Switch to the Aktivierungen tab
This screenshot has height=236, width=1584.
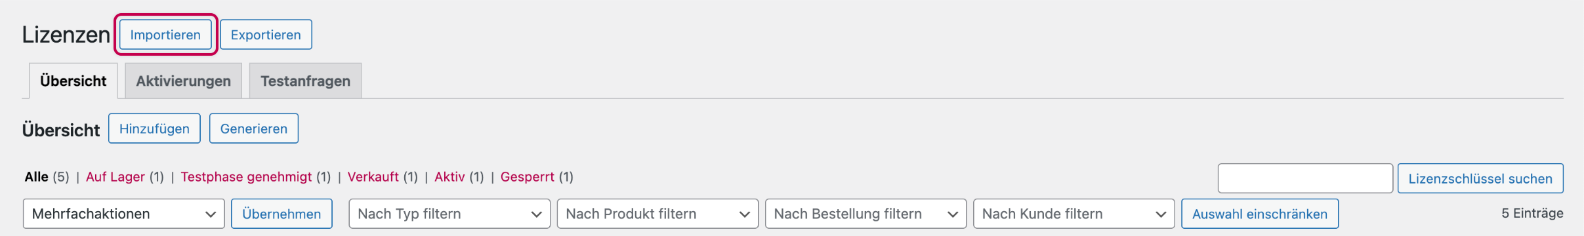pyautogui.click(x=183, y=81)
